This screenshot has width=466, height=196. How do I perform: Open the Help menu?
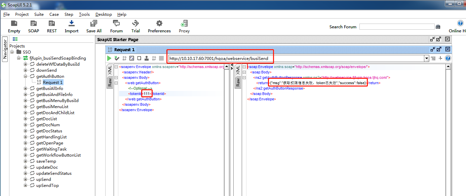coord(122,14)
